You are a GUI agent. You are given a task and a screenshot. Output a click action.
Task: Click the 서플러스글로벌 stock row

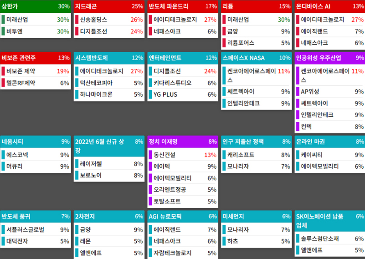pyautogui.click(x=36, y=230)
